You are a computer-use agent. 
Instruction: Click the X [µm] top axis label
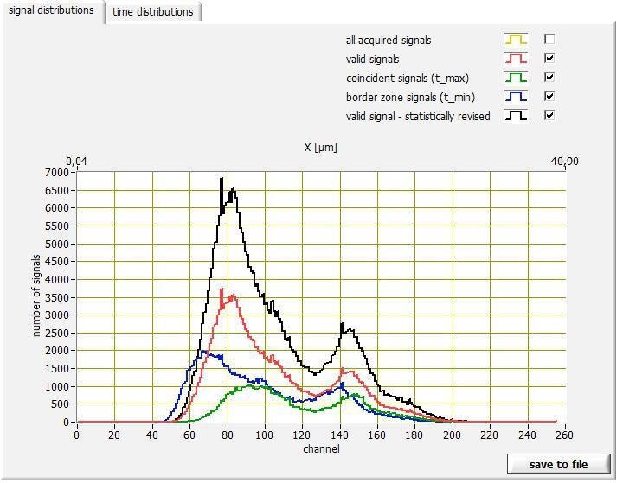point(320,148)
